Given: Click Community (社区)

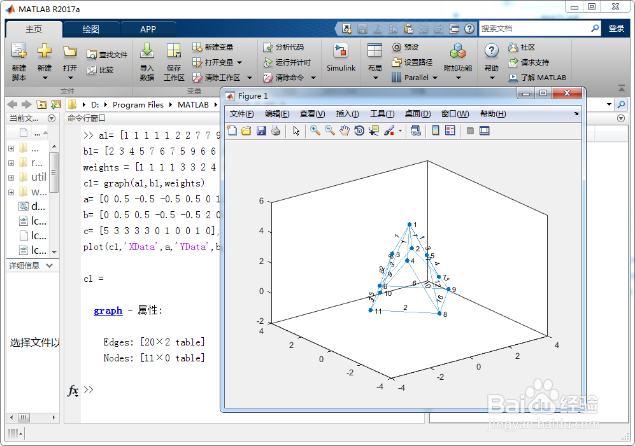Looking at the screenshot, I should [522, 47].
